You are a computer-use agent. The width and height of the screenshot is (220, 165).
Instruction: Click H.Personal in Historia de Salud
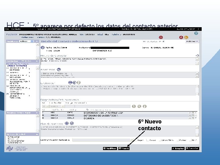[14, 137]
